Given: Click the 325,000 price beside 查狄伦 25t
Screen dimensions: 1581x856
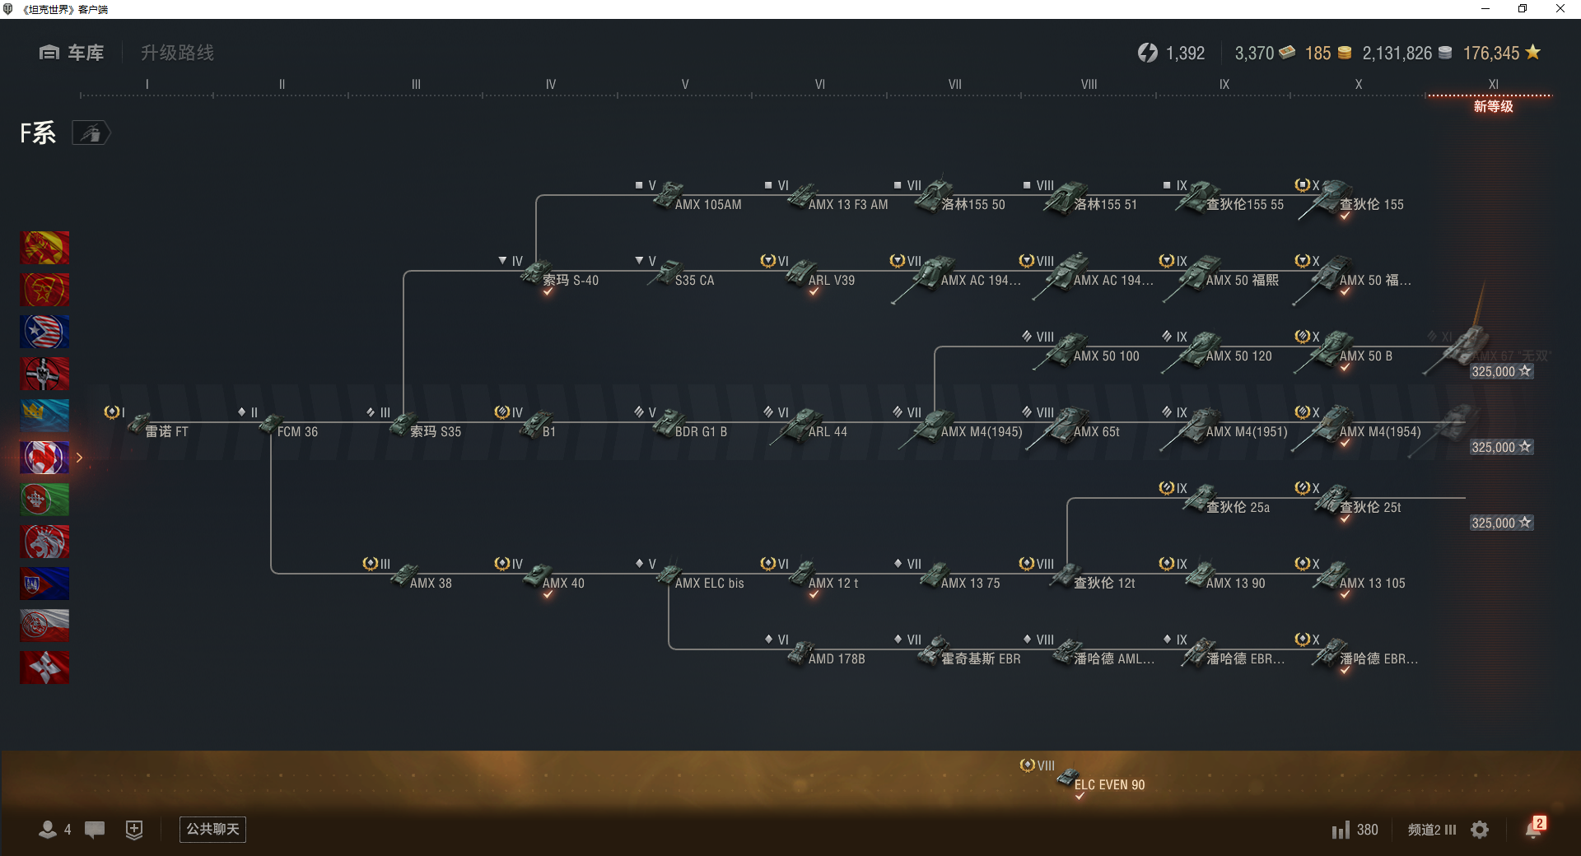Looking at the screenshot, I should (1502, 523).
